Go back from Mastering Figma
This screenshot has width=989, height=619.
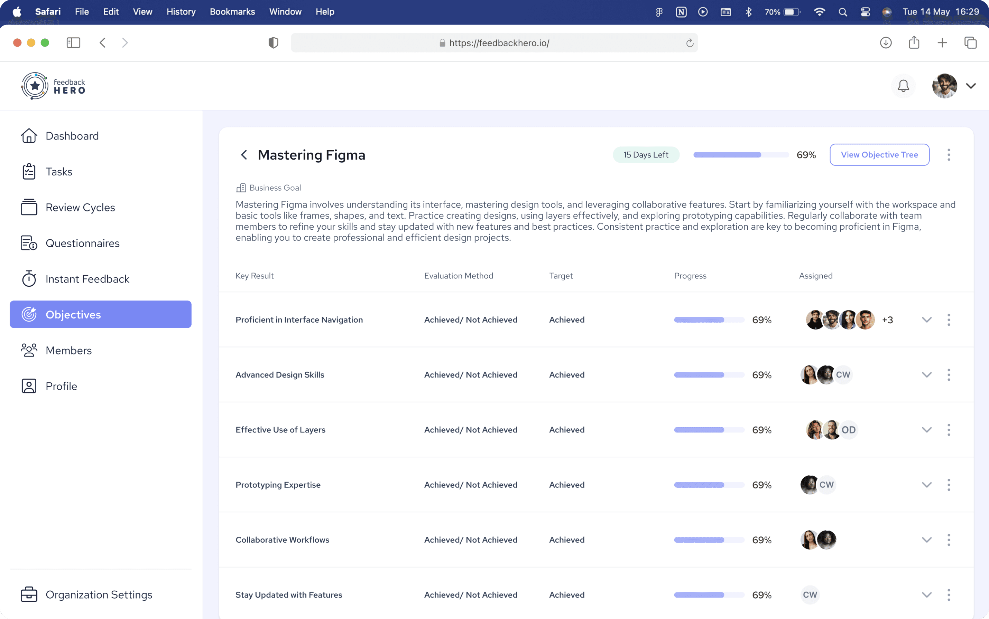pyautogui.click(x=244, y=155)
